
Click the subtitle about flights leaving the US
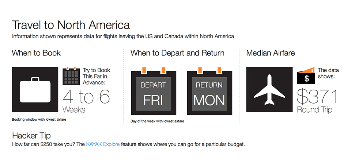(123, 36)
